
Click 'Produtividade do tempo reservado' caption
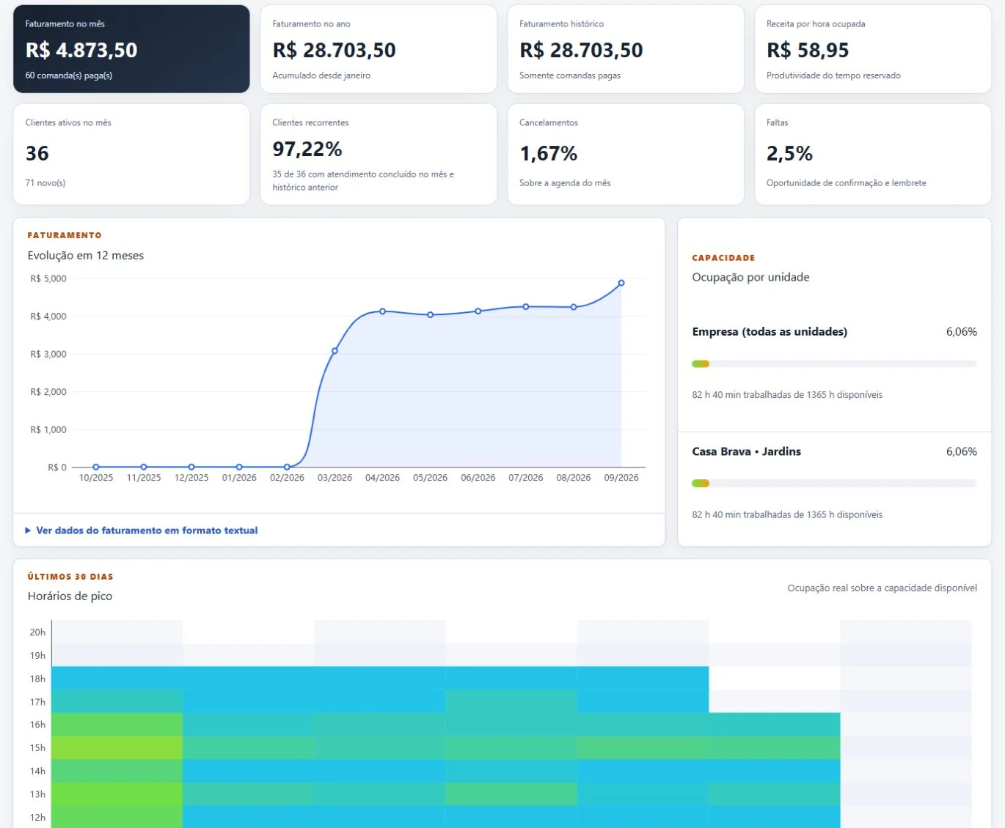point(833,75)
